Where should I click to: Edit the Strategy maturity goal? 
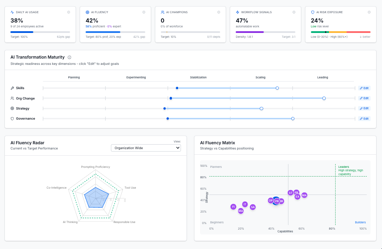tap(364, 109)
